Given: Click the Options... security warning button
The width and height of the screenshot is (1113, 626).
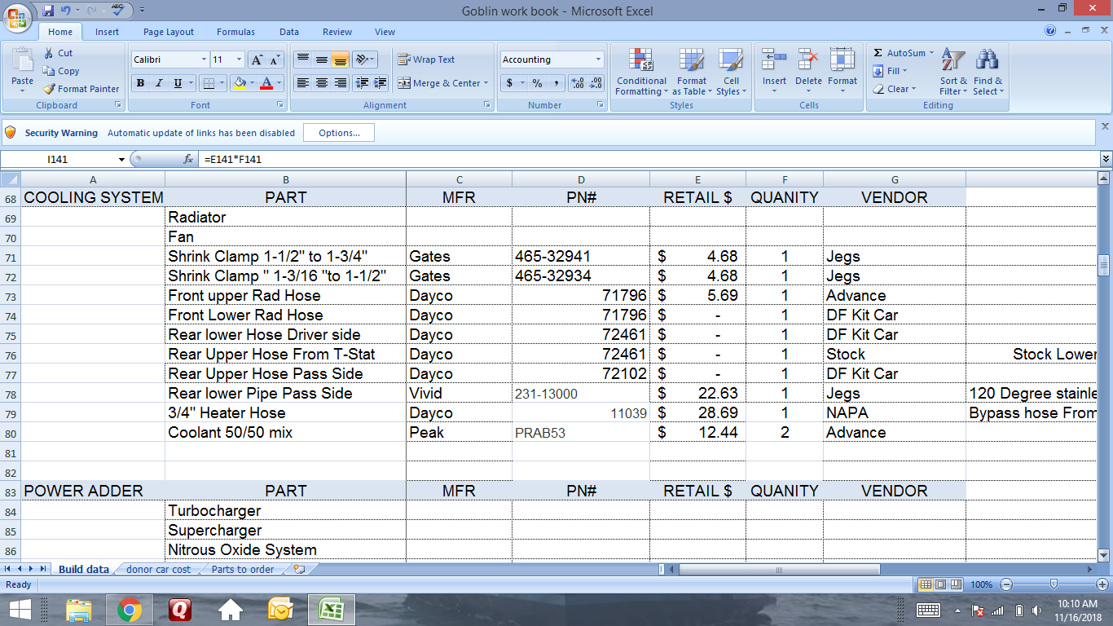Looking at the screenshot, I should 339,133.
